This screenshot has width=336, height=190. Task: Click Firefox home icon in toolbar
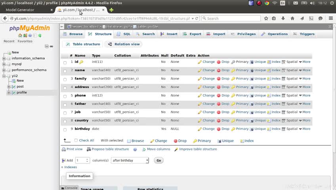tap(292, 18)
